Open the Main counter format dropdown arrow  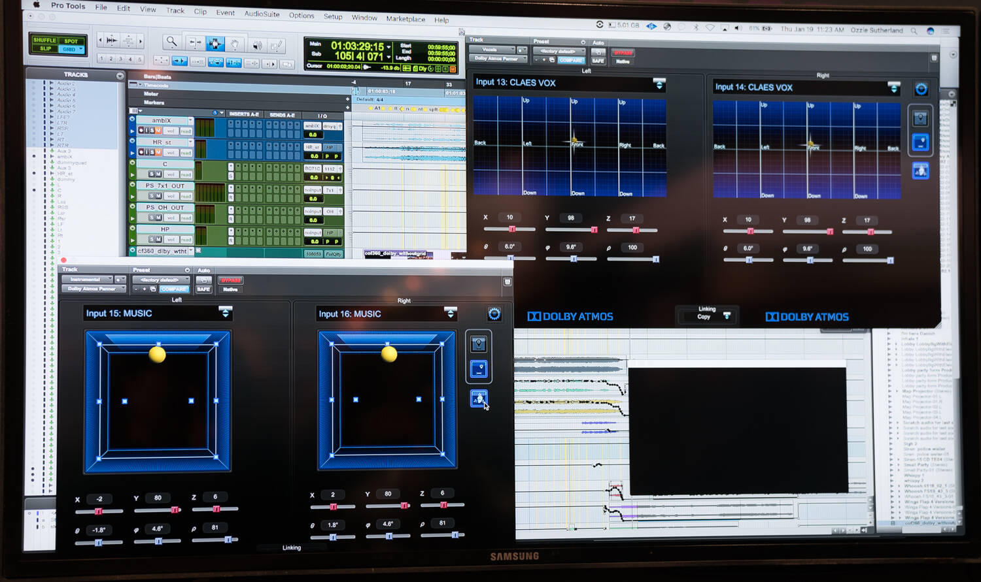click(388, 47)
